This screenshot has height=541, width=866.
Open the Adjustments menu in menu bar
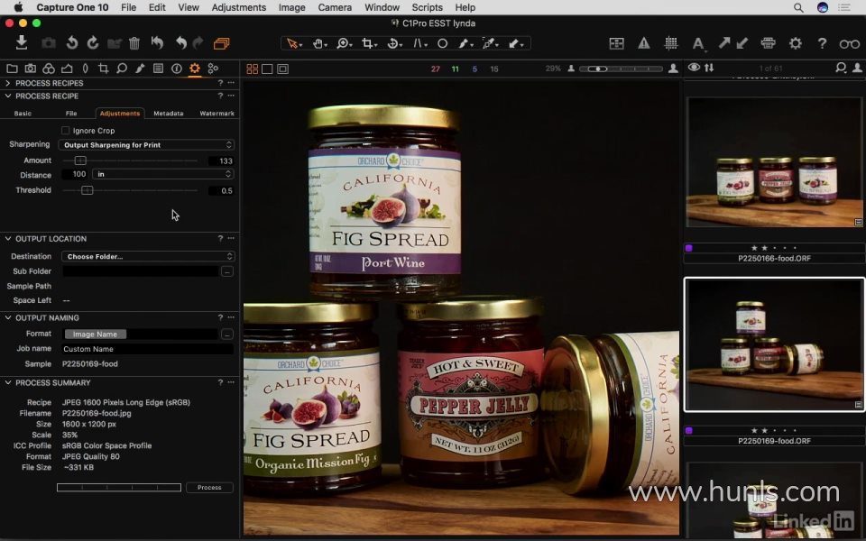point(238,7)
